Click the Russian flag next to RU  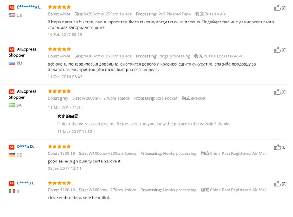[12, 63]
